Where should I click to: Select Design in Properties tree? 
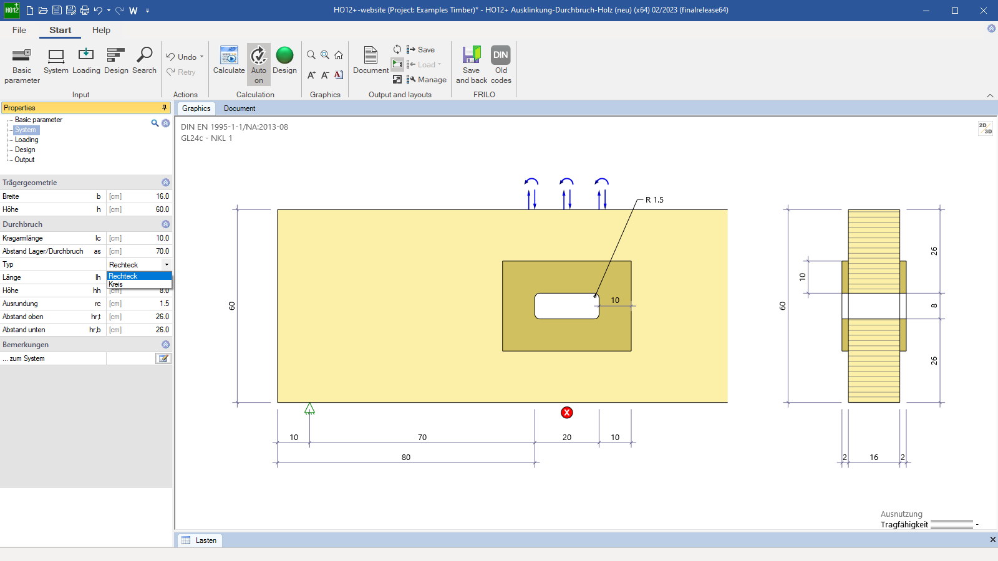point(25,150)
